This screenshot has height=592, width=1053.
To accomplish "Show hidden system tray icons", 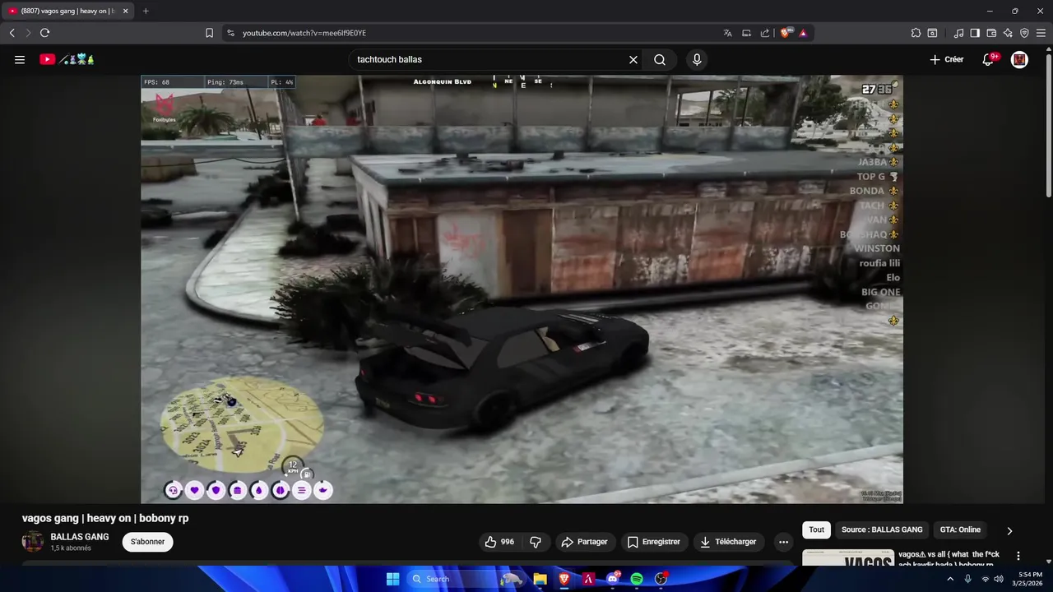I will click(950, 579).
